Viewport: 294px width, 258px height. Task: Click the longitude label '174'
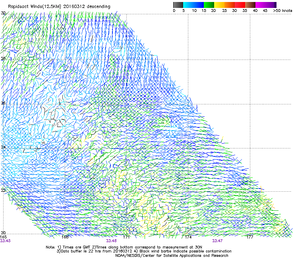[188, 237]
